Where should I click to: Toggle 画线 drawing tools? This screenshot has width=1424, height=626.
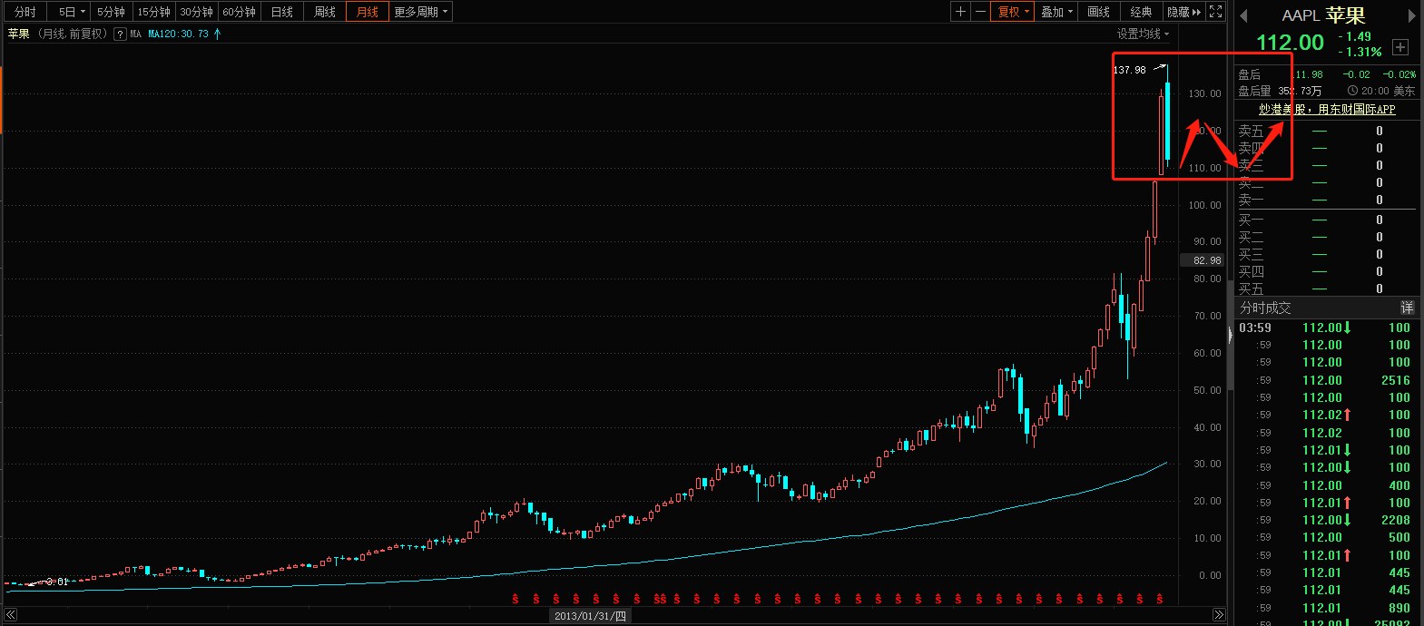1098,12
